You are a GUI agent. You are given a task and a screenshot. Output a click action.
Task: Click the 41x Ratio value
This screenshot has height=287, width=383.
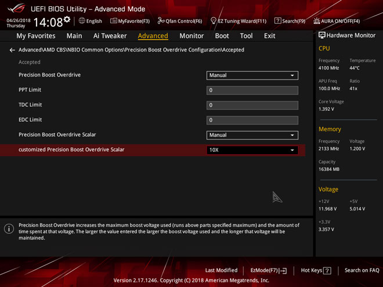coord(353,89)
